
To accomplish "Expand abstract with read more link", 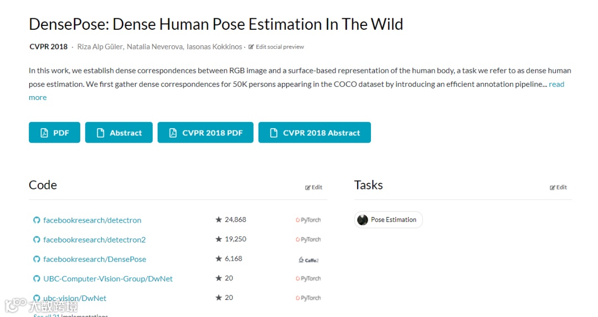I will click(x=556, y=84).
